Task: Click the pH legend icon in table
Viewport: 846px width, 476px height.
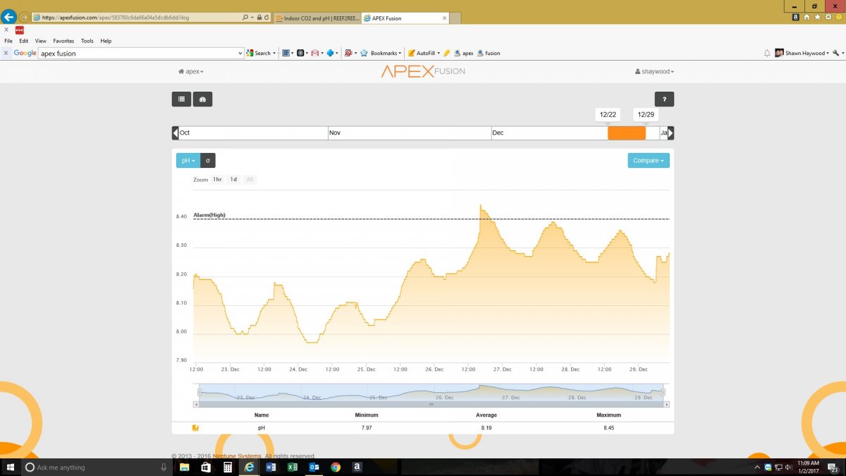Action: [x=195, y=427]
